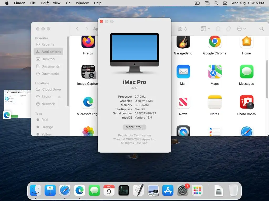Select Documents in the Finder sidebar
The height and width of the screenshot is (201, 269).
(49, 66)
